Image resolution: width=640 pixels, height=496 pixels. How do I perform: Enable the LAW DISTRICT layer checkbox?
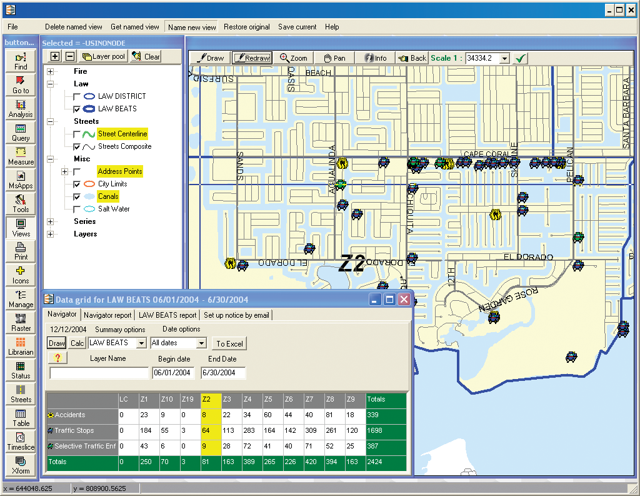click(x=77, y=96)
